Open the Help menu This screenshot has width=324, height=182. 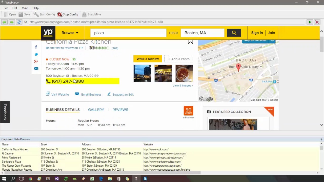(x=35, y=8)
